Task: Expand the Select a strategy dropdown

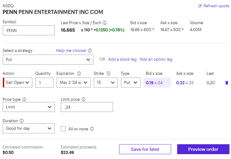Action: (48, 59)
